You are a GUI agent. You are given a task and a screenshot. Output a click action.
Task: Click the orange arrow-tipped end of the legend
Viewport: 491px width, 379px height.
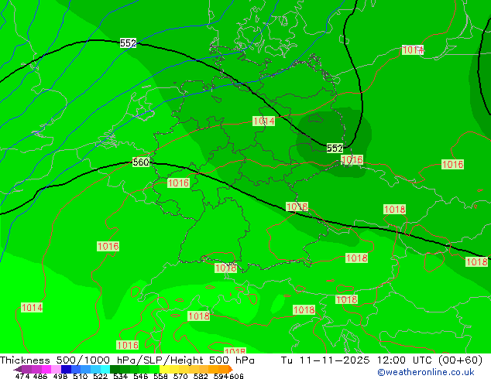click(231, 369)
